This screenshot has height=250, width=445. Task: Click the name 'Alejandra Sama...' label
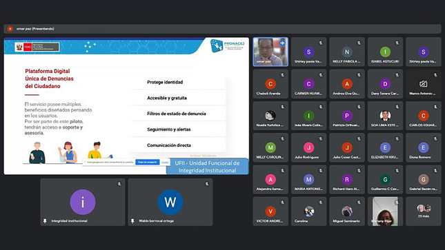(x=270, y=189)
